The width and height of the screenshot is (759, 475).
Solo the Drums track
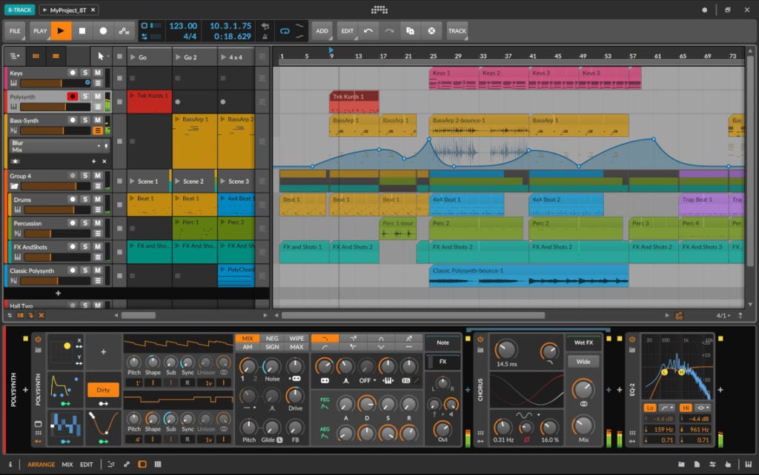pyautogui.click(x=85, y=199)
